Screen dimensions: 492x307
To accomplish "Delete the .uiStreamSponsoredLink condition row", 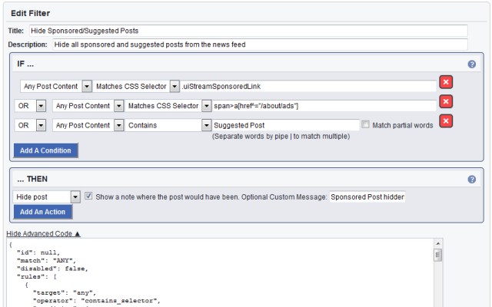I will (445, 83).
